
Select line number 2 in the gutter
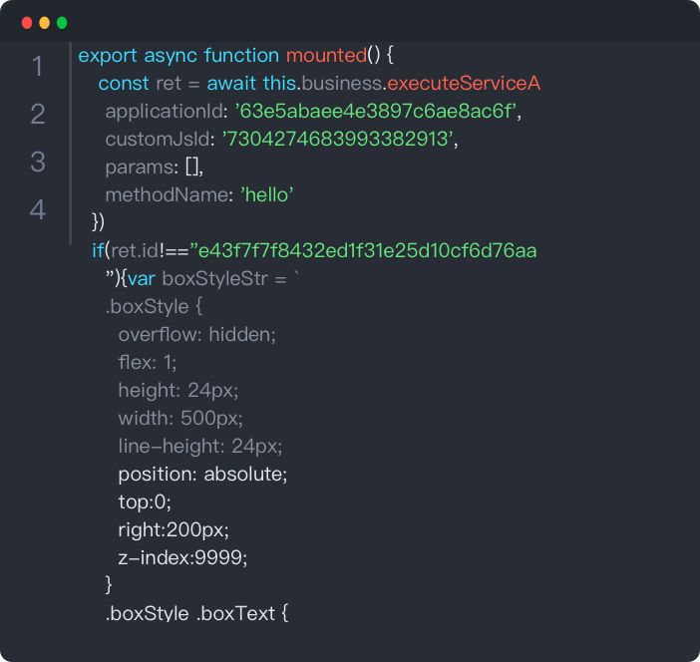tap(38, 115)
